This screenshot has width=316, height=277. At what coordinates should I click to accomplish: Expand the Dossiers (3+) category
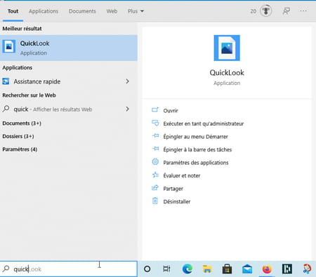click(18, 136)
